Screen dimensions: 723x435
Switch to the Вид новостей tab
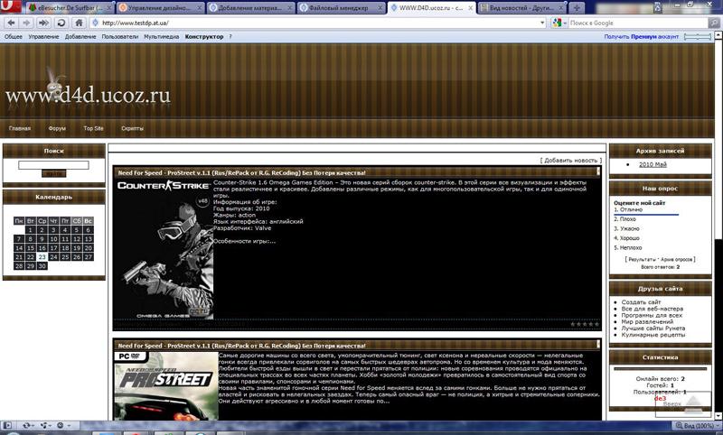pyautogui.click(x=521, y=8)
